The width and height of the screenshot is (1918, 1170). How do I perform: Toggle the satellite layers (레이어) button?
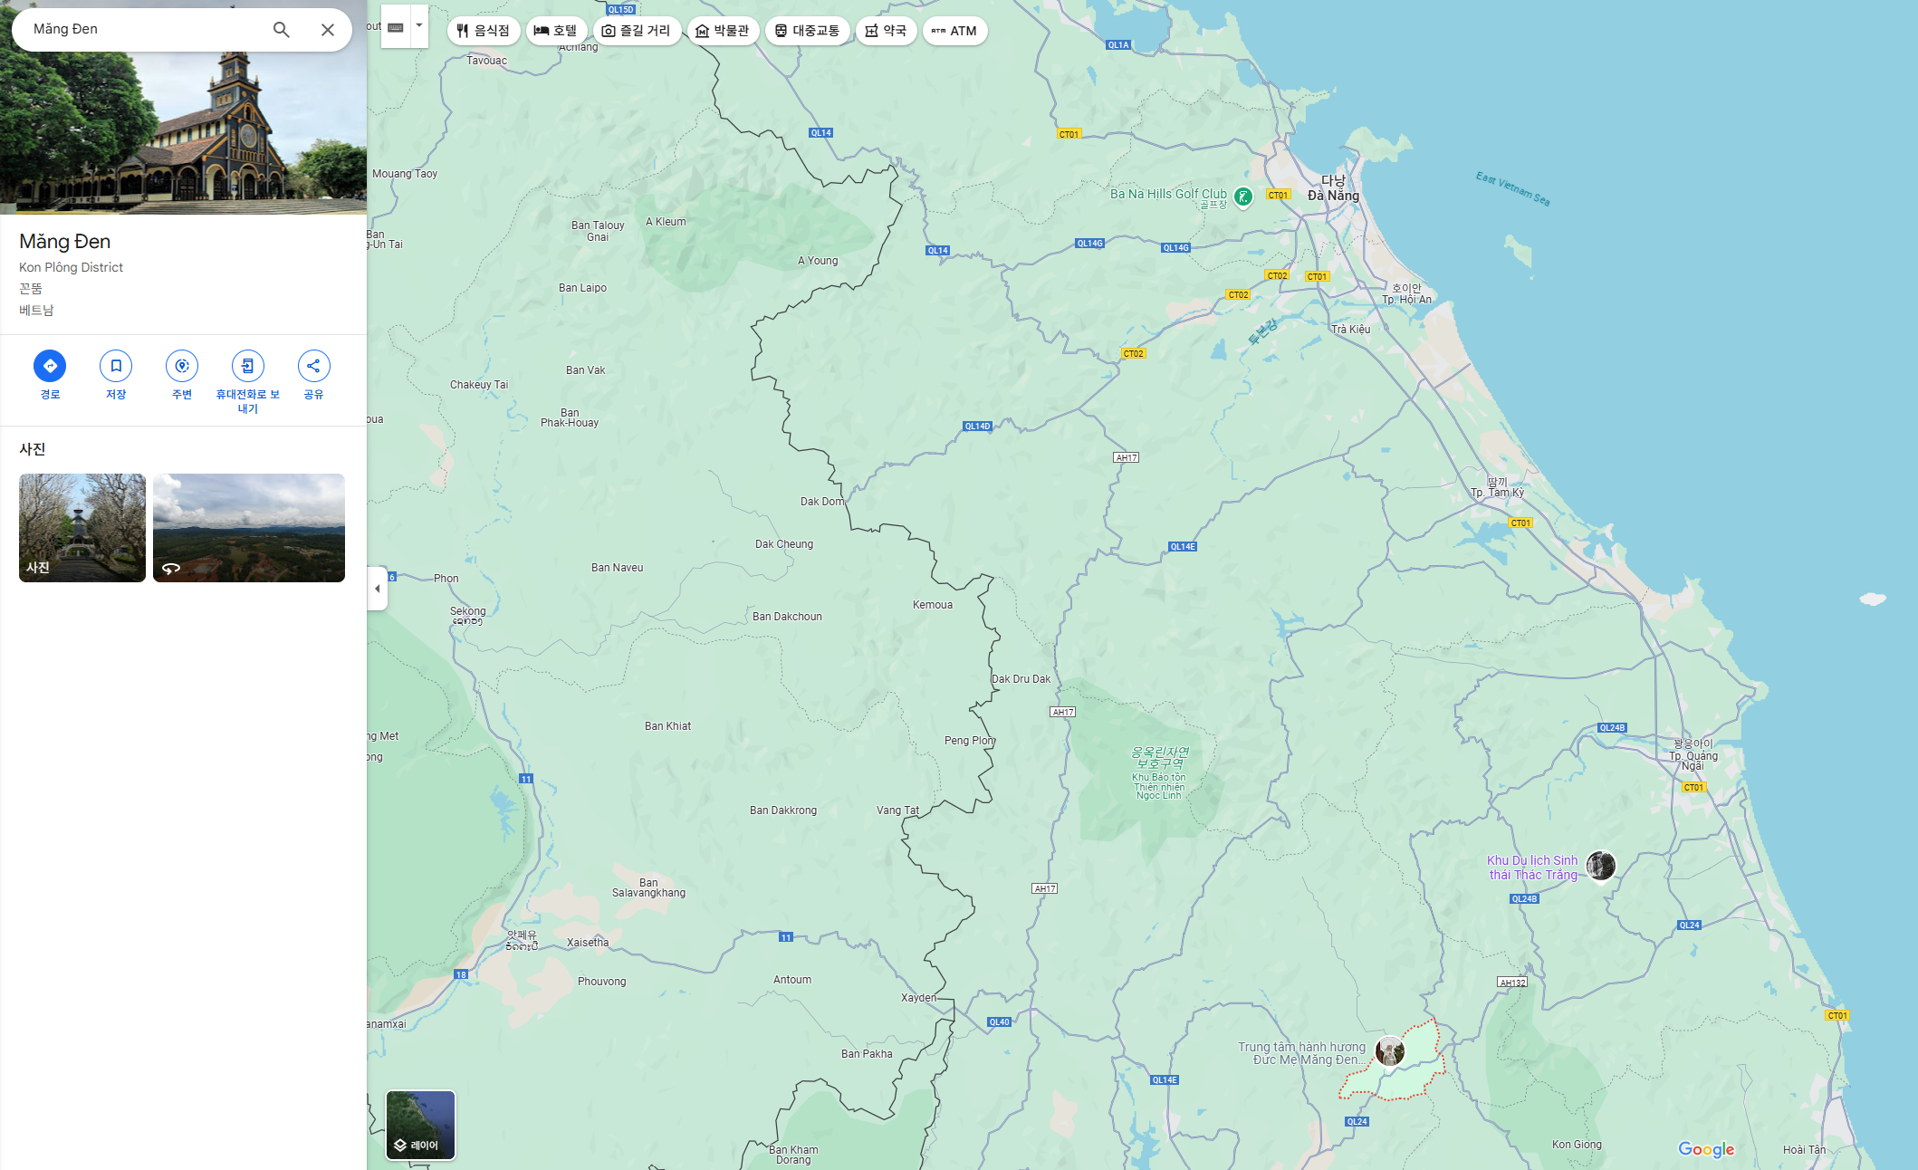[420, 1125]
